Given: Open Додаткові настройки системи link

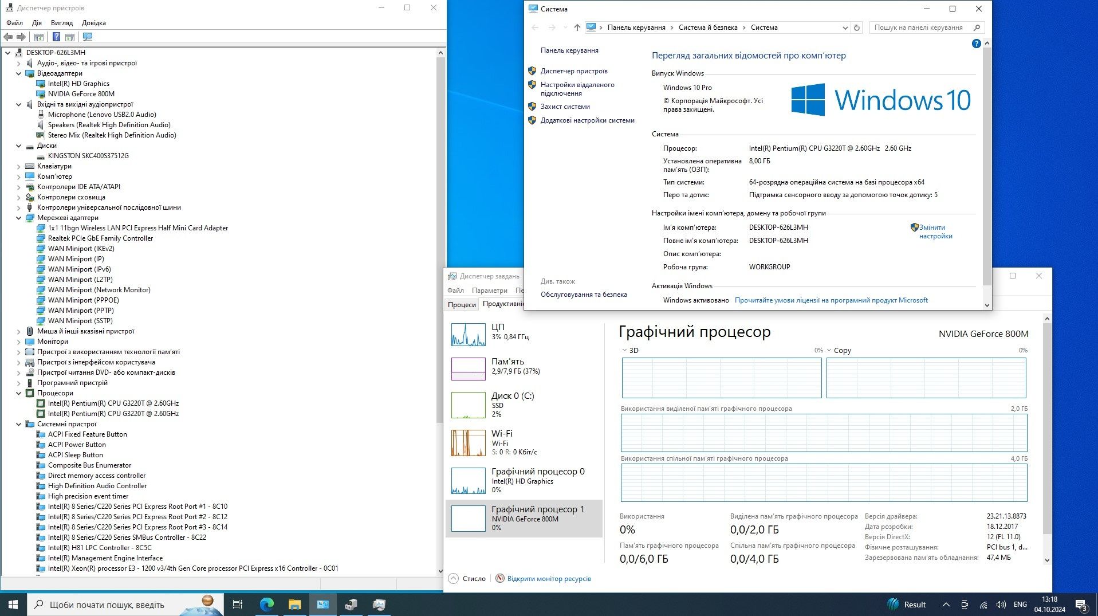Looking at the screenshot, I should pos(587,120).
